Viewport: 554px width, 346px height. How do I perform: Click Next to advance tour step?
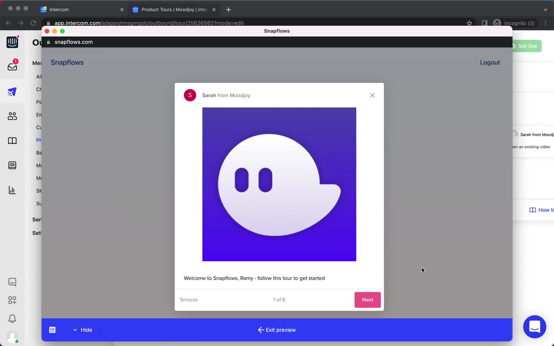pyautogui.click(x=367, y=299)
